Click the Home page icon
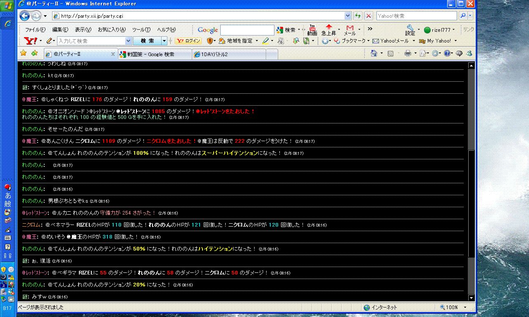 (x=374, y=53)
